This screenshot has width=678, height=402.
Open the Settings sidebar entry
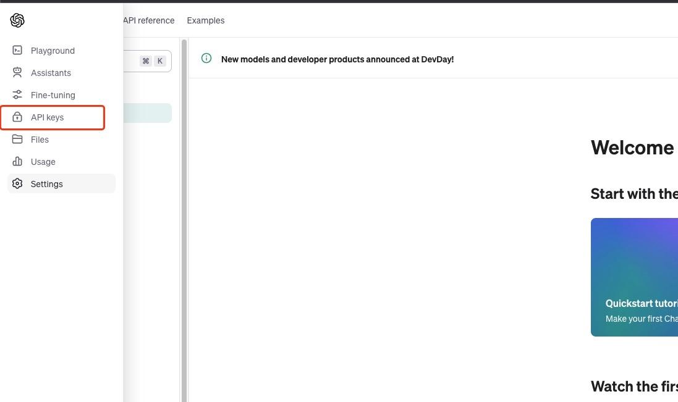pos(46,183)
